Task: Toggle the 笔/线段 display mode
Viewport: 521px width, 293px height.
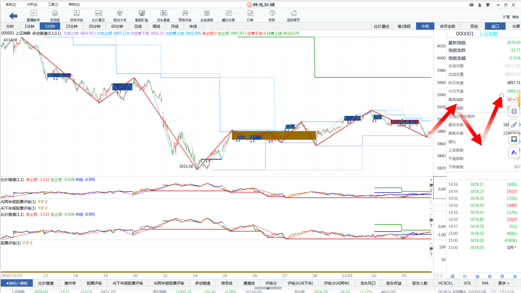Action: coord(404,26)
